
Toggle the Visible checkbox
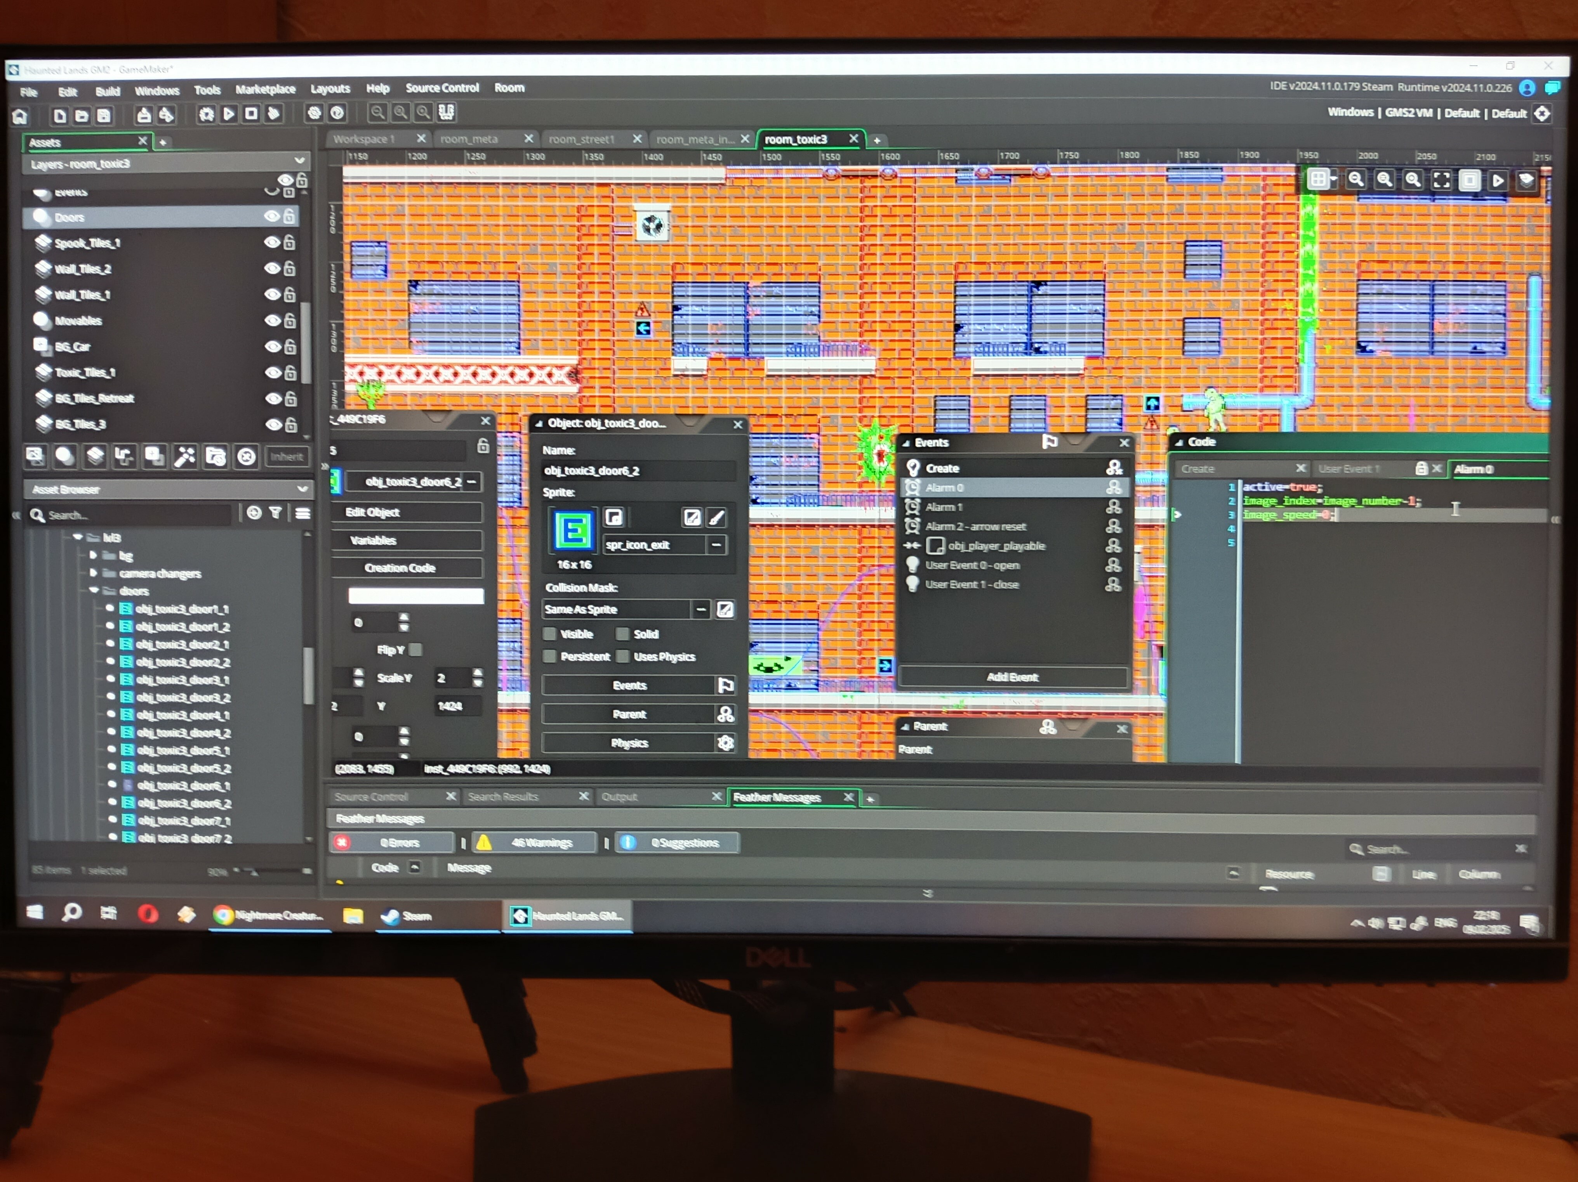click(549, 634)
